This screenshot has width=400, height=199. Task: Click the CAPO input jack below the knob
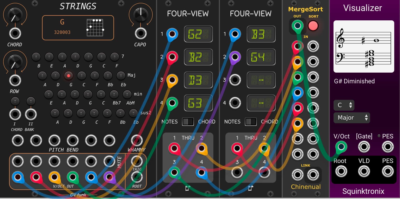pos(141,33)
